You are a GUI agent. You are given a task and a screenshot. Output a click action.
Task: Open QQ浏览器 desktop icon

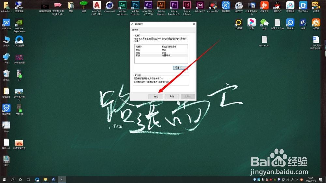(x=19, y=41)
